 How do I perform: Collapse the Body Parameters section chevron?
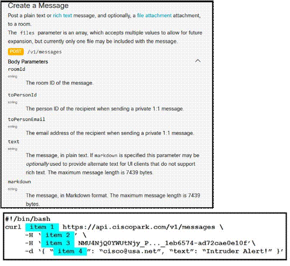[x=198, y=61]
